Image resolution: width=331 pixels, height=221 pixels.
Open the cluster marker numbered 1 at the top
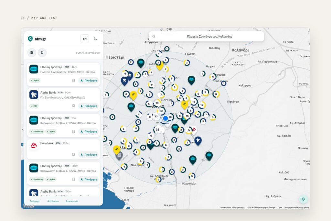coord(167,49)
